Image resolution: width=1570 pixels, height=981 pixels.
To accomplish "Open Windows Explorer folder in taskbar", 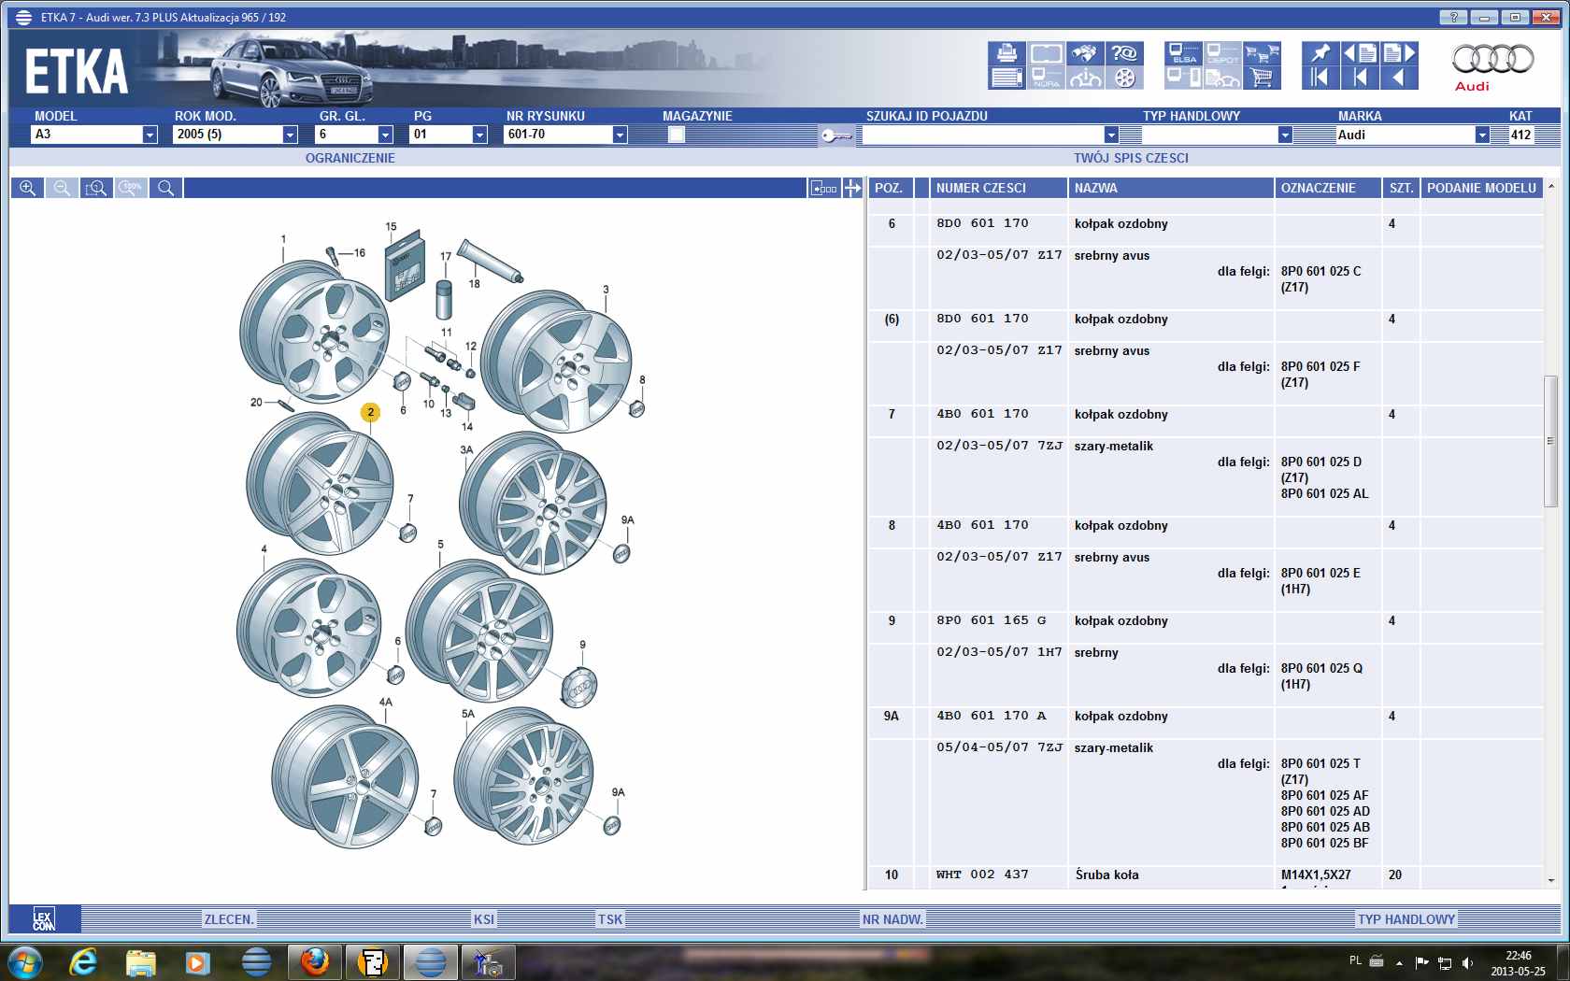I will [141, 961].
